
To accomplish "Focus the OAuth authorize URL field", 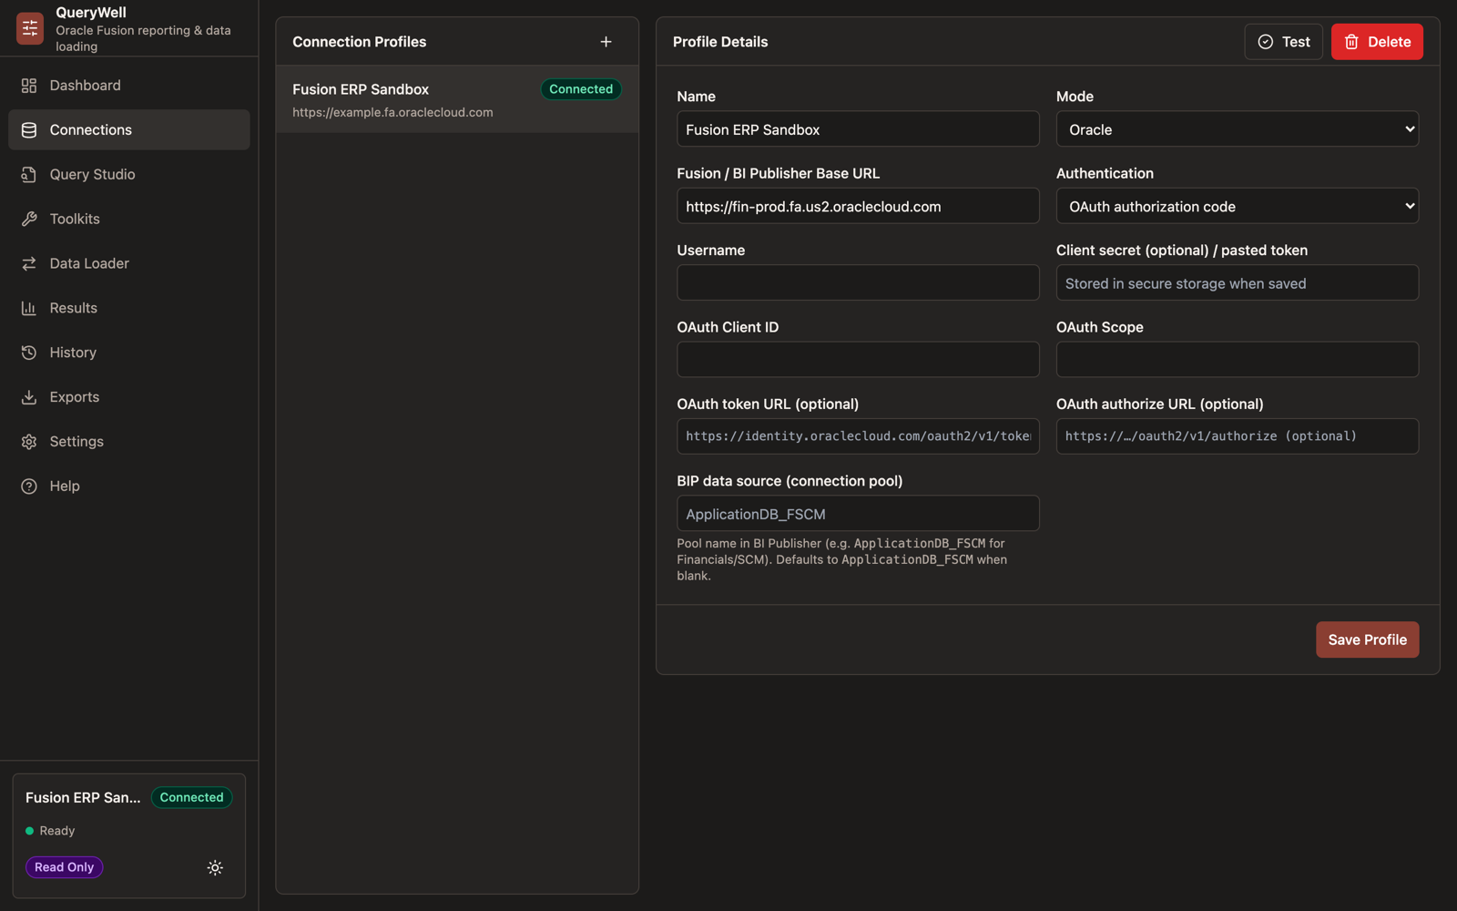I will click(1238, 436).
